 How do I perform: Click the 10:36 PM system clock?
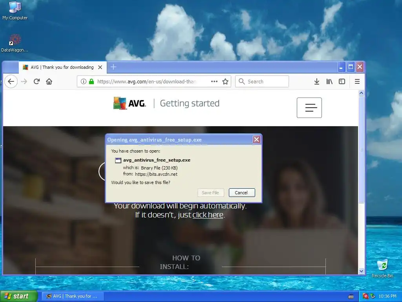coord(387,296)
